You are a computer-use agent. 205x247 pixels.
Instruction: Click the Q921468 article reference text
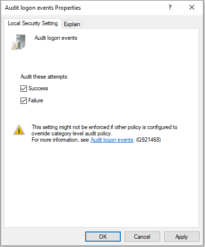point(149,140)
